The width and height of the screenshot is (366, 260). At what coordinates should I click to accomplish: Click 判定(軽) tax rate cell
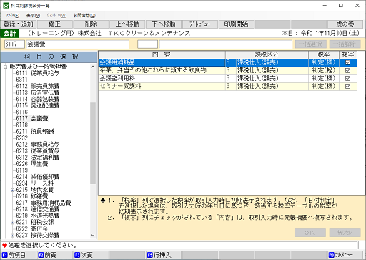[x=324, y=70]
